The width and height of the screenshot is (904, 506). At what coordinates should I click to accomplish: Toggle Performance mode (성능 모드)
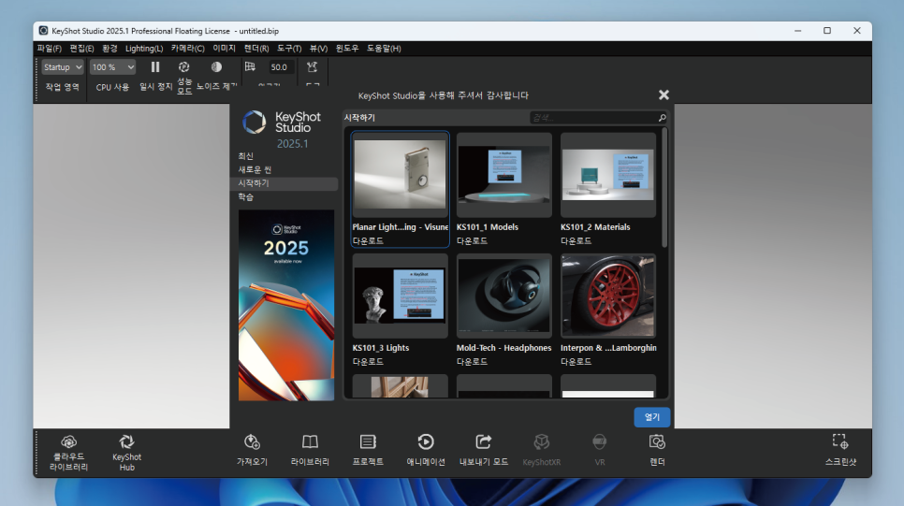(184, 67)
